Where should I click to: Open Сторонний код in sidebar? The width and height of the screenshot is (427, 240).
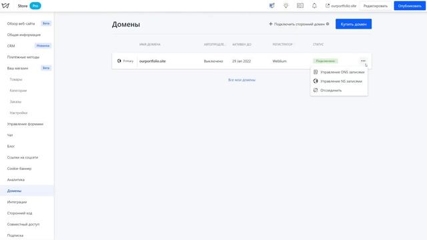pos(19,213)
